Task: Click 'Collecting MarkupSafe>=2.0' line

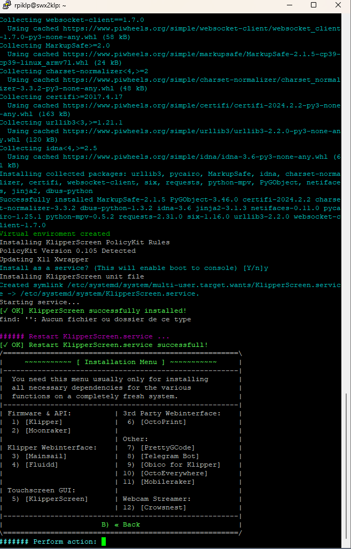Action: (55, 45)
